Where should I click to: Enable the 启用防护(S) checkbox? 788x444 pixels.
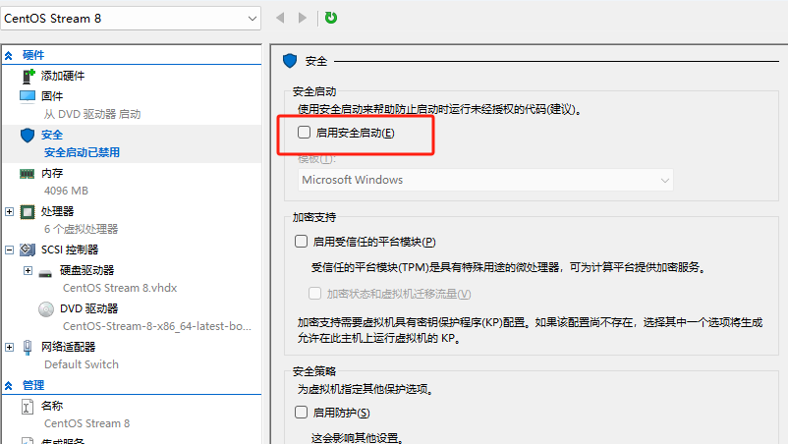[x=301, y=413]
